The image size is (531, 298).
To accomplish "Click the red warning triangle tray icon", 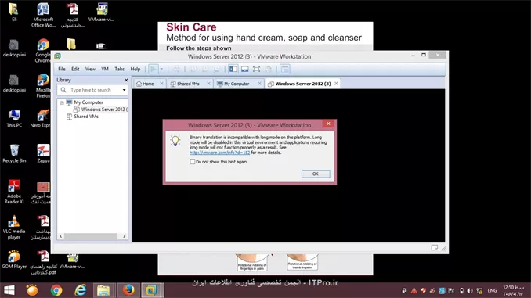I will (x=414, y=290).
